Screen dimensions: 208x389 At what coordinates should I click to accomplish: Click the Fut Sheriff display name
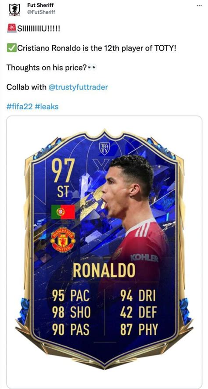40,5
